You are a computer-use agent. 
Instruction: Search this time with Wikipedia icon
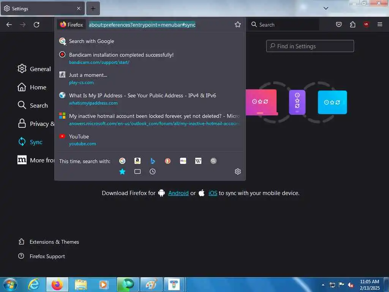198,161
